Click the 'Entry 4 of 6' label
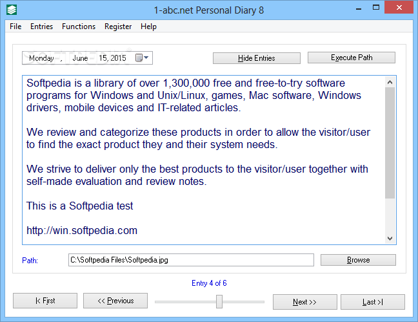The height and width of the screenshot is (322, 418). pos(209,283)
